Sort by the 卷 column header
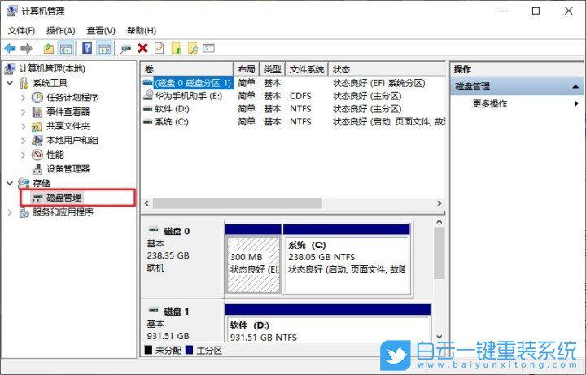 187,69
